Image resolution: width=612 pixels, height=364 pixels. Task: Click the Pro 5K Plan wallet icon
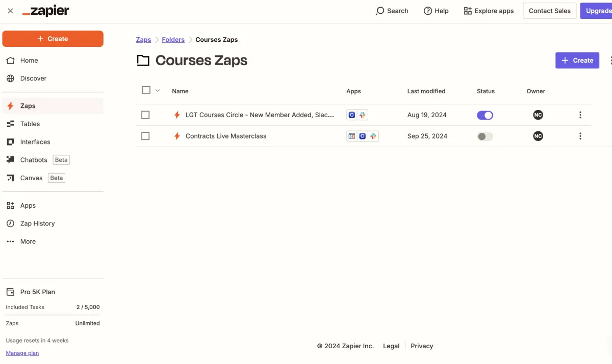10,292
